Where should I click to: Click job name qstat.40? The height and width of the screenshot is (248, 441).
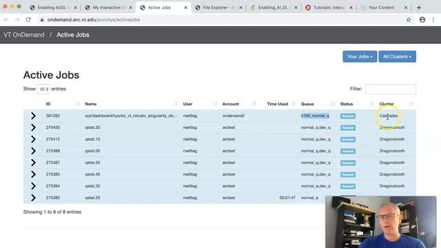tap(92, 174)
